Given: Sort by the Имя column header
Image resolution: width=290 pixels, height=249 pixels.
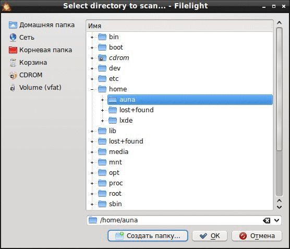Looking at the screenshot, I should tap(179, 26).
